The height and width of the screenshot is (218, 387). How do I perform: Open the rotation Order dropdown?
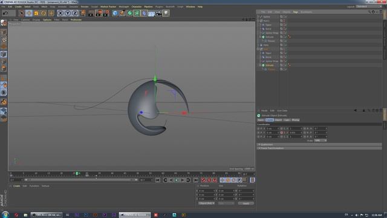tap(320, 140)
